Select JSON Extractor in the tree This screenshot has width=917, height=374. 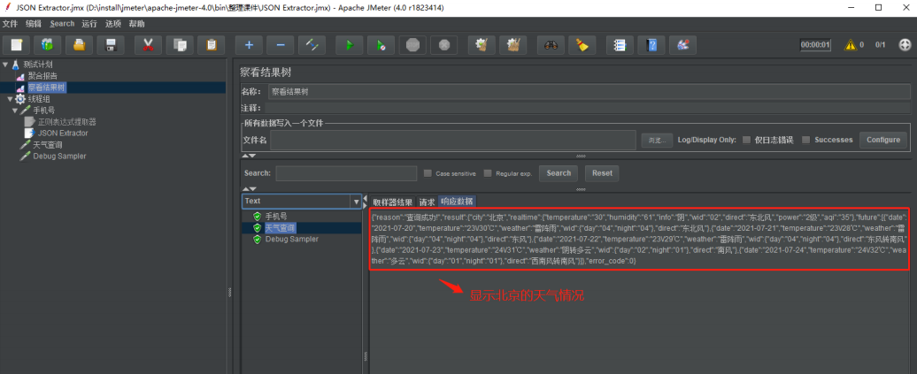63,134
